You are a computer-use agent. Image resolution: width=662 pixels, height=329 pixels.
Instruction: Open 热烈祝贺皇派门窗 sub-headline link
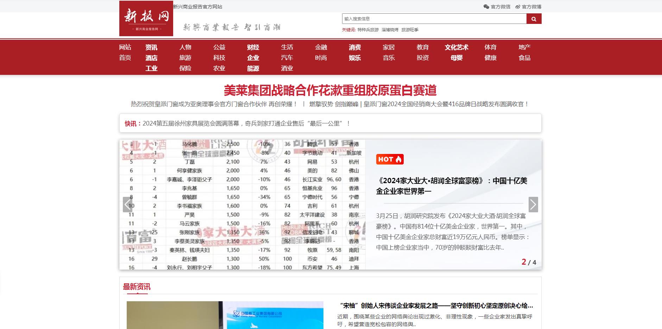pos(214,104)
